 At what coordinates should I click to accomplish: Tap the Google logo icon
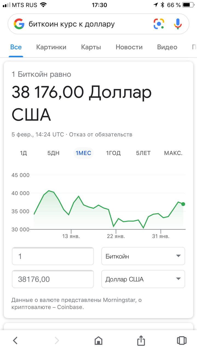click(x=19, y=24)
